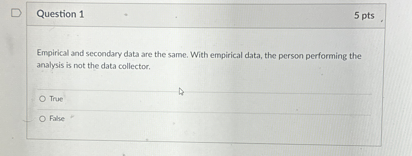Click the 5 pts points label
Viewport: 412px width, 156px height.
click(x=364, y=16)
